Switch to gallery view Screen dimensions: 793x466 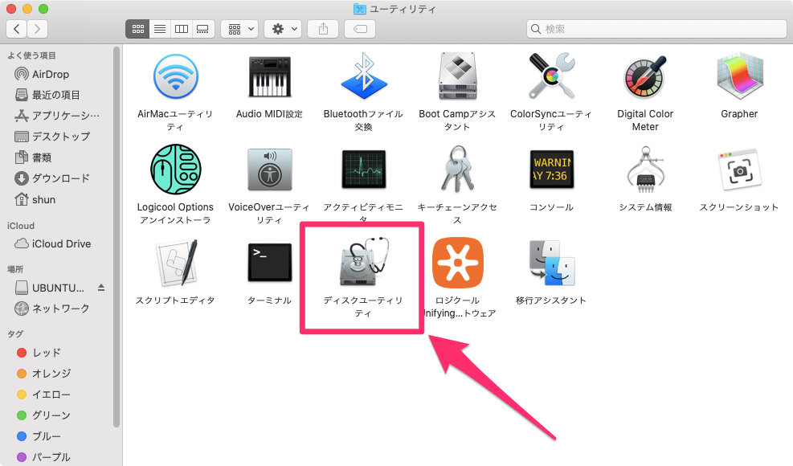tap(203, 29)
